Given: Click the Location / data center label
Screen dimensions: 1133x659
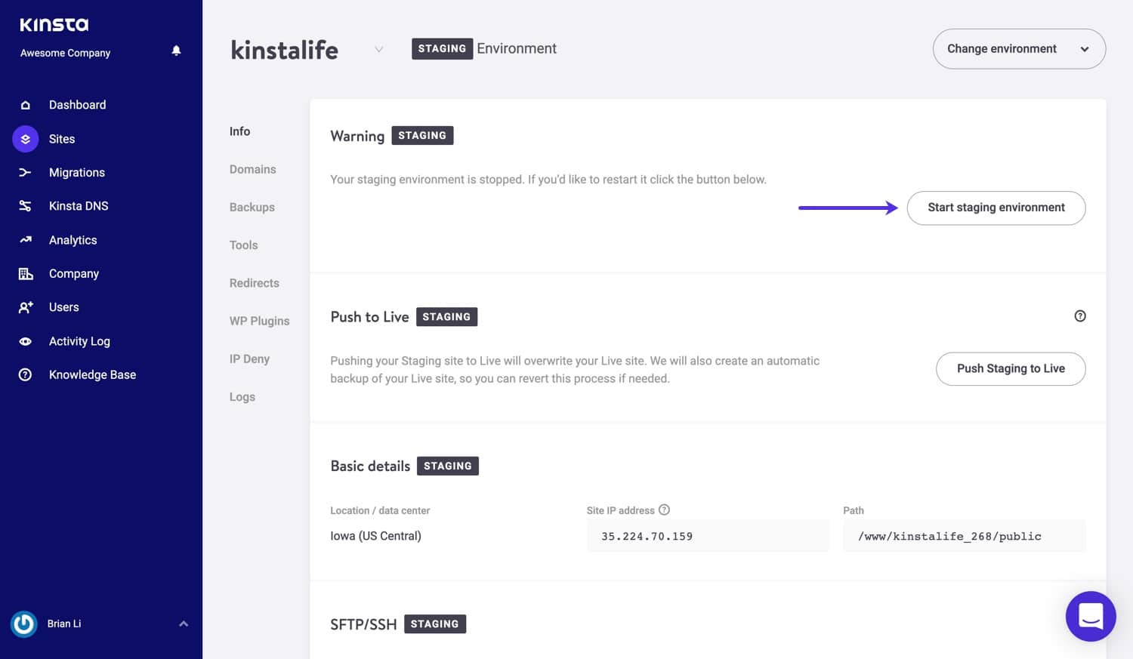Looking at the screenshot, I should click(x=380, y=510).
